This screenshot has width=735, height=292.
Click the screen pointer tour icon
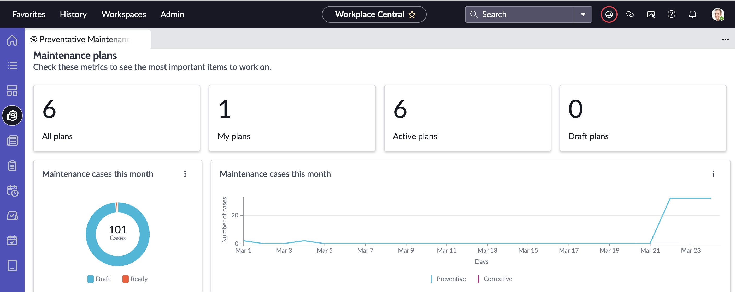[651, 14]
